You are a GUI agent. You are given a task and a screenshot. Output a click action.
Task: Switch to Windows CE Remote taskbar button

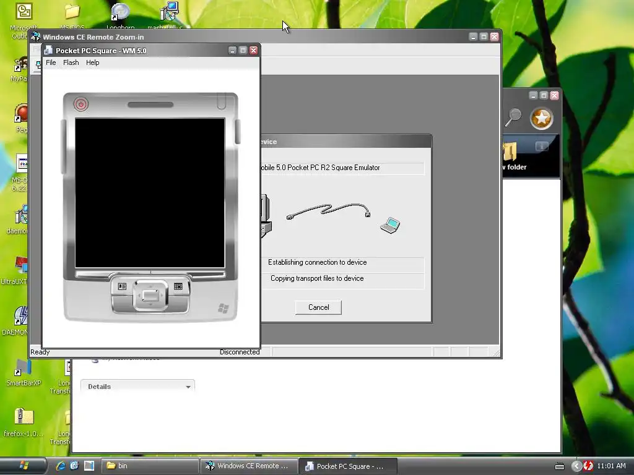tap(249, 466)
